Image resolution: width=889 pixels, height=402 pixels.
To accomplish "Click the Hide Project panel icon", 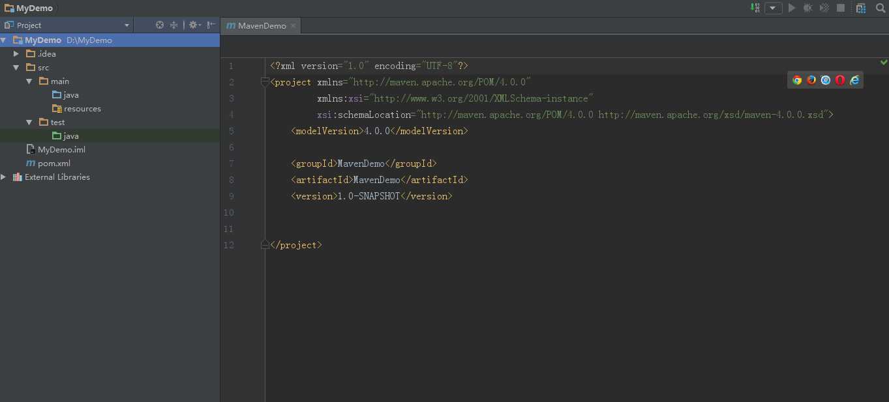I will pyautogui.click(x=211, y=25).
